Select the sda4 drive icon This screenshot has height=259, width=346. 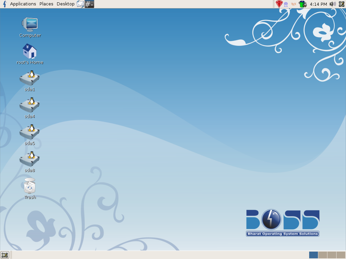point(30,106)
